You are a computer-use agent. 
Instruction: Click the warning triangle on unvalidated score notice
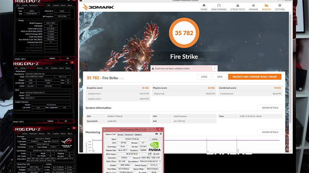tap(153, 69)
